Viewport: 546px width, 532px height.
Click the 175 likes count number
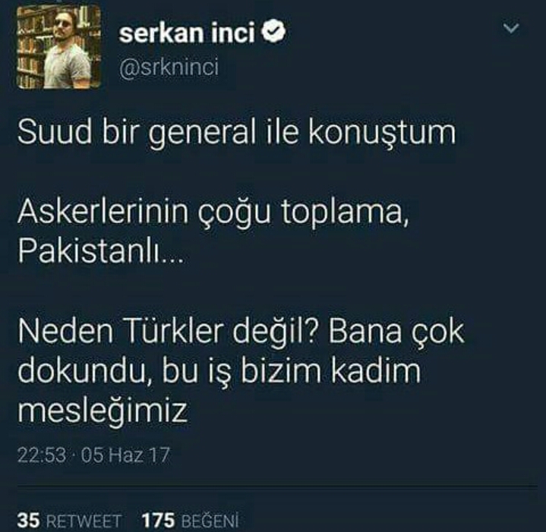pos(158,521)
